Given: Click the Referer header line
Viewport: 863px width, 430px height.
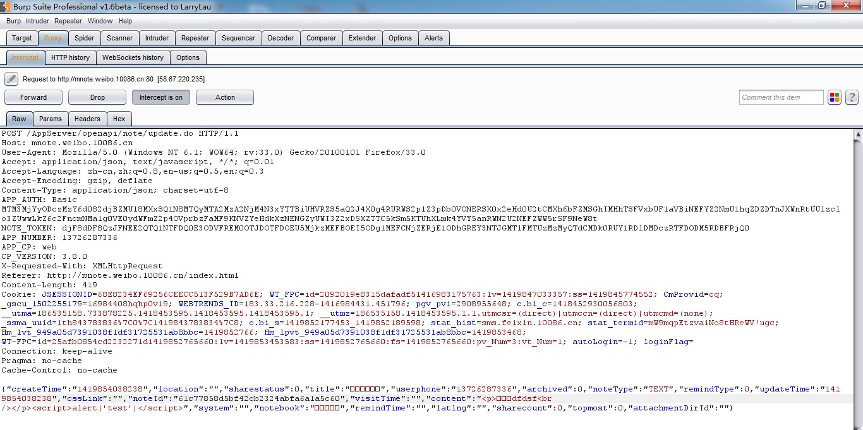Looking at the screenshot, I should (120, 275).
